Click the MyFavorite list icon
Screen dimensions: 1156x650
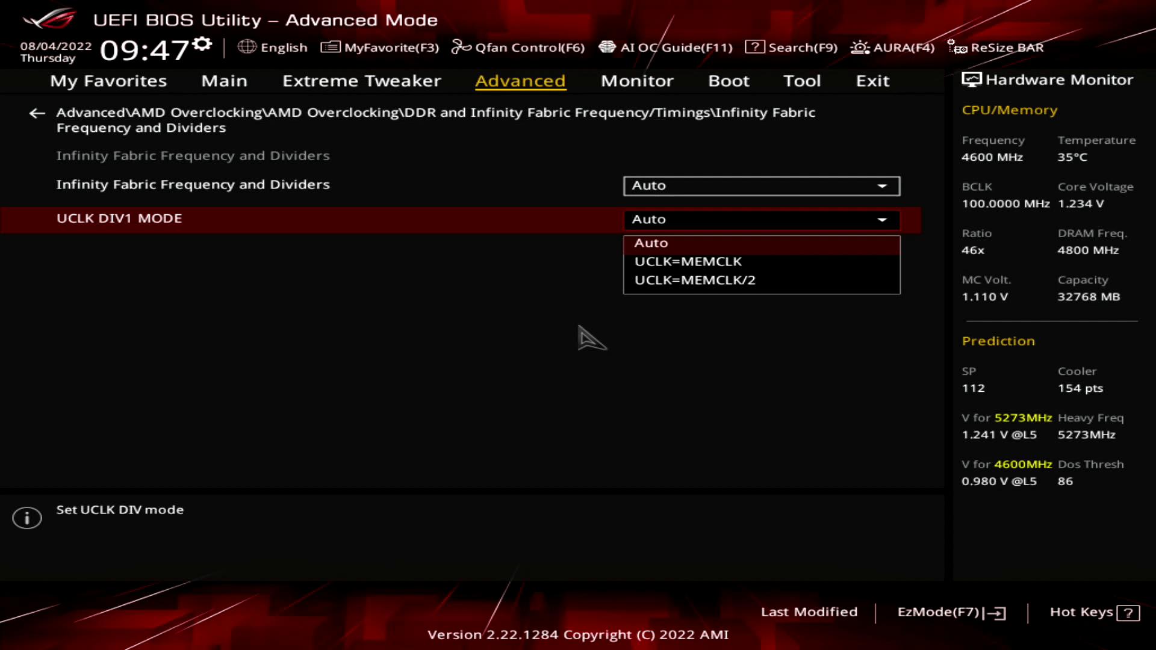click(331, 47)
